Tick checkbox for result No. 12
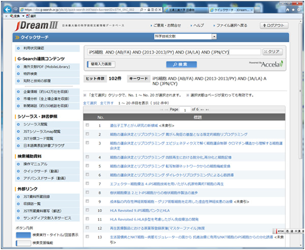The height and width of the screenshot is (250, 305). point(87,228)
